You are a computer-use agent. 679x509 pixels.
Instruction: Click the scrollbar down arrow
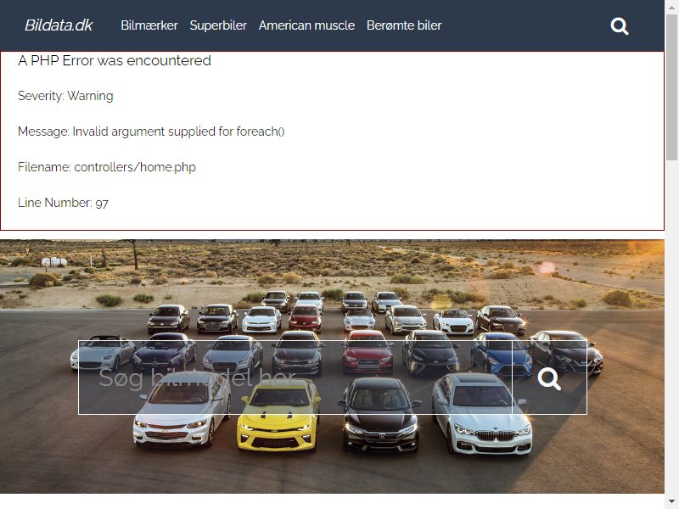(x=671, y=502)
